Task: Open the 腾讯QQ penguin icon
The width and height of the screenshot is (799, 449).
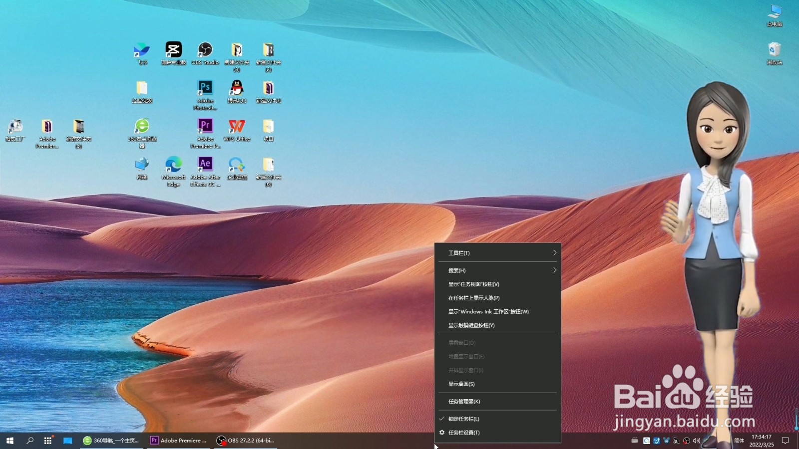Action: (237, 92)
